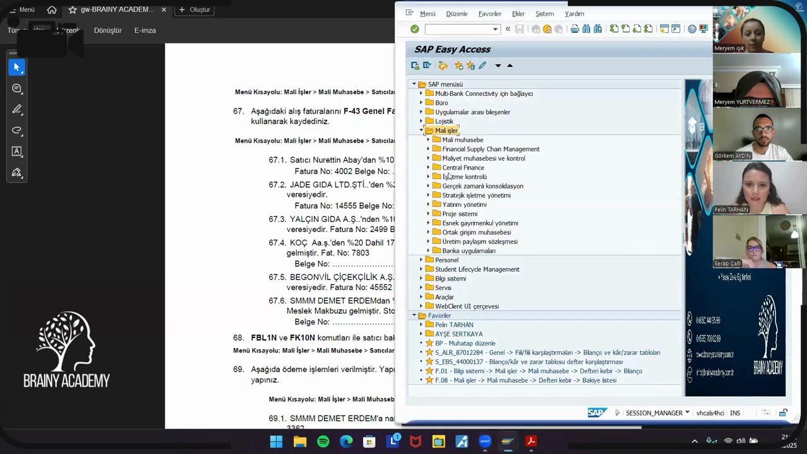The width and height of the screenshot is (807, 454).
Task: Click the Add to Favorites star icon
Action: pos(458,66)
